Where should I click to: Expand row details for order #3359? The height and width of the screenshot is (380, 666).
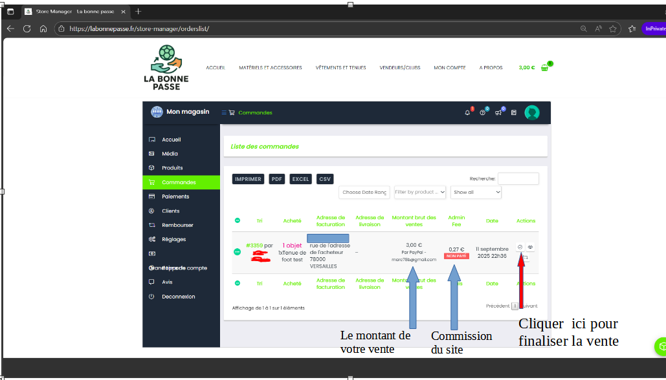(x=237, y=251)
